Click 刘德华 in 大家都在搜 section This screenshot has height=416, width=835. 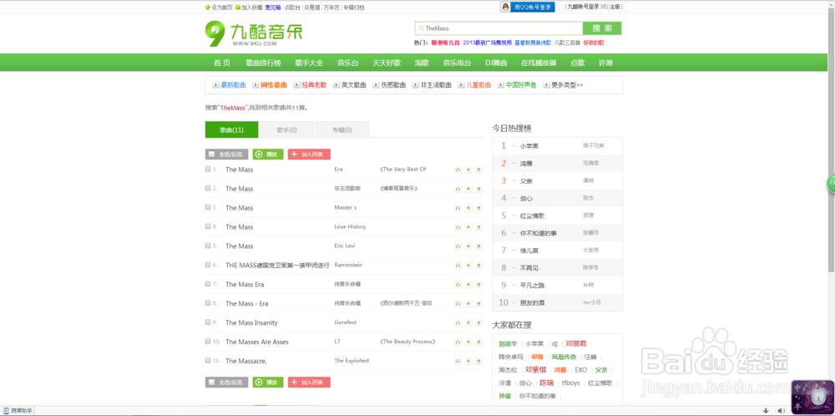point(508,343)
